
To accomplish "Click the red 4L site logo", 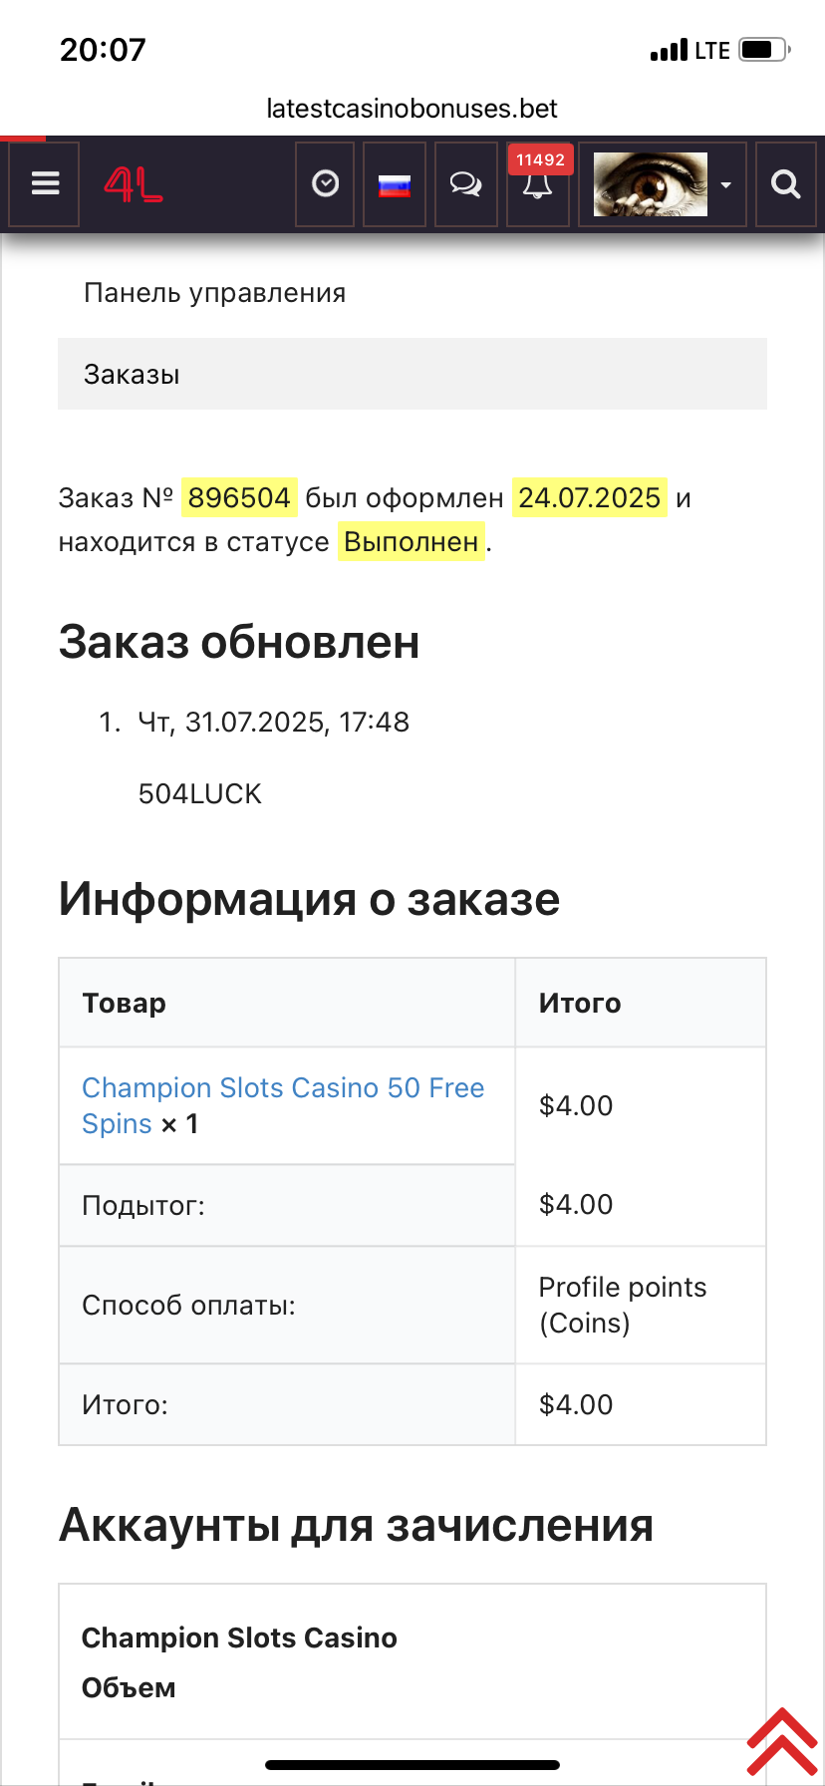I will 134,184.
